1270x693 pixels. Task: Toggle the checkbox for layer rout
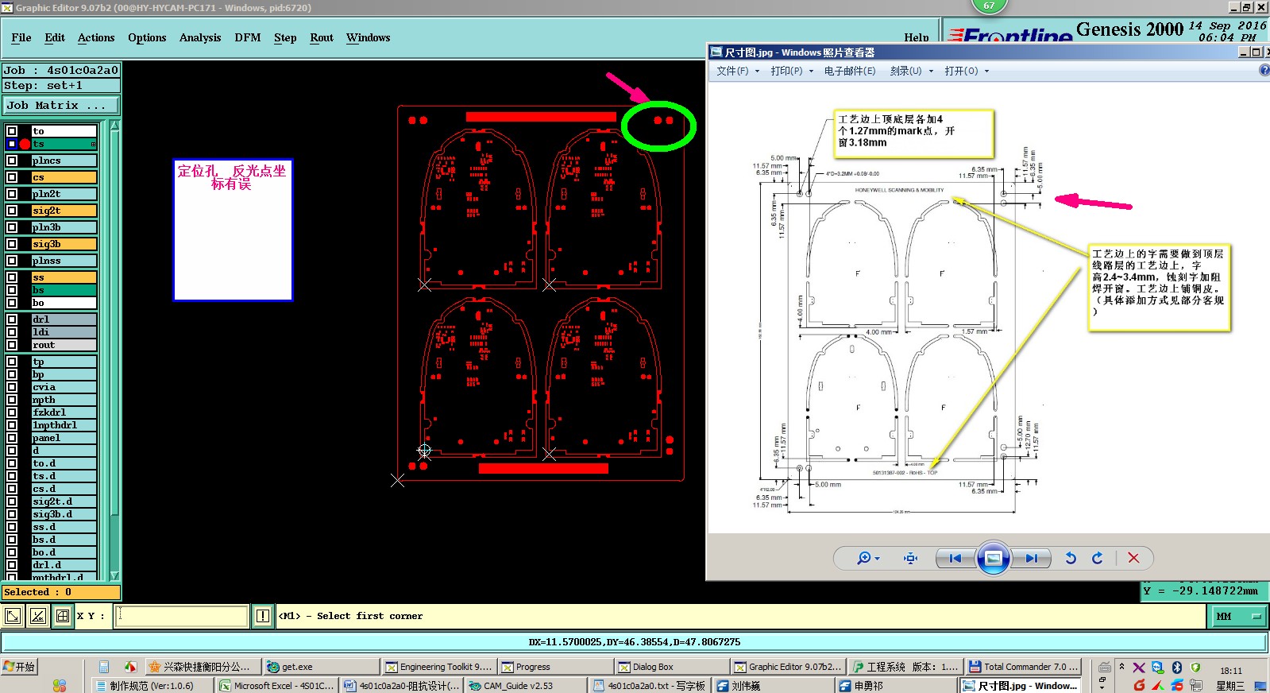click(12, 345)
